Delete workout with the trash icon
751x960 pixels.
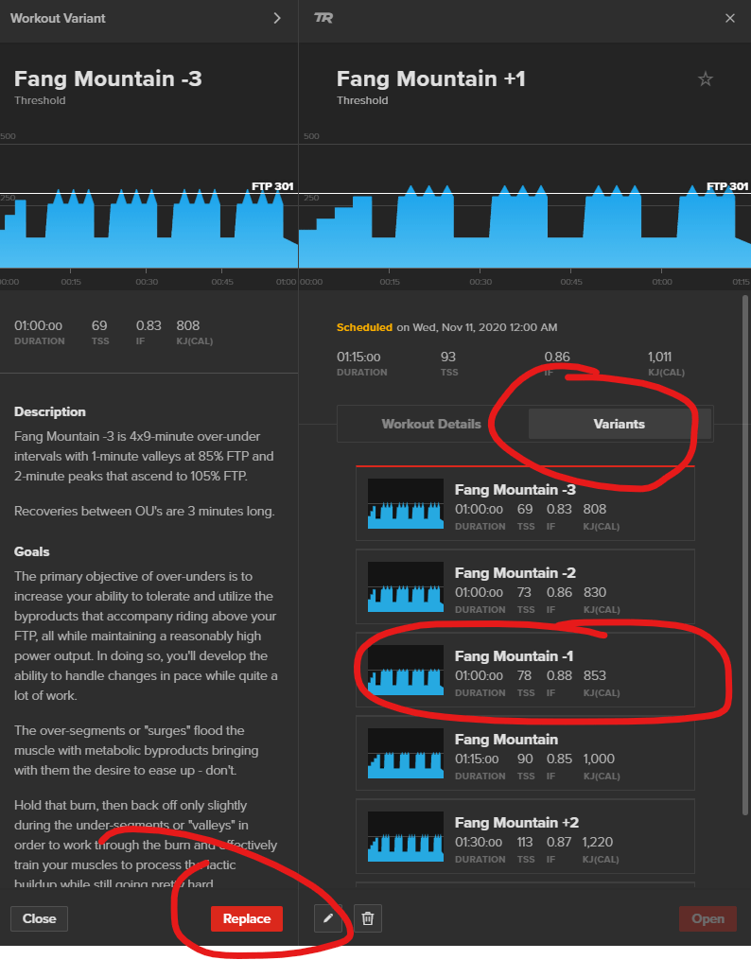click(368, 918)
